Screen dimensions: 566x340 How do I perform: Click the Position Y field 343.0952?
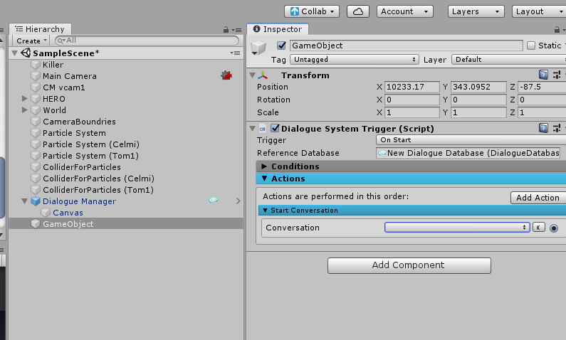[x=478, y=87]
